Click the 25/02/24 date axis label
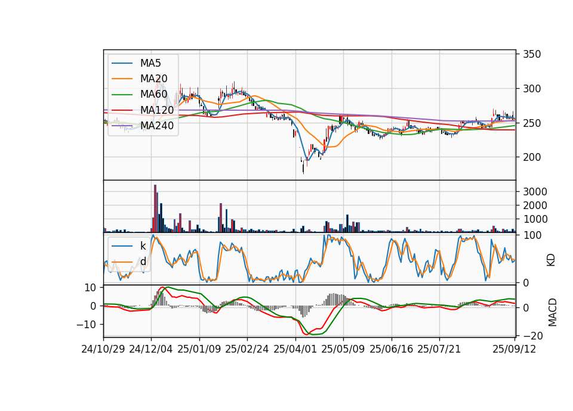Viewport: 573px width, 411px height. (x=247, y=349)
